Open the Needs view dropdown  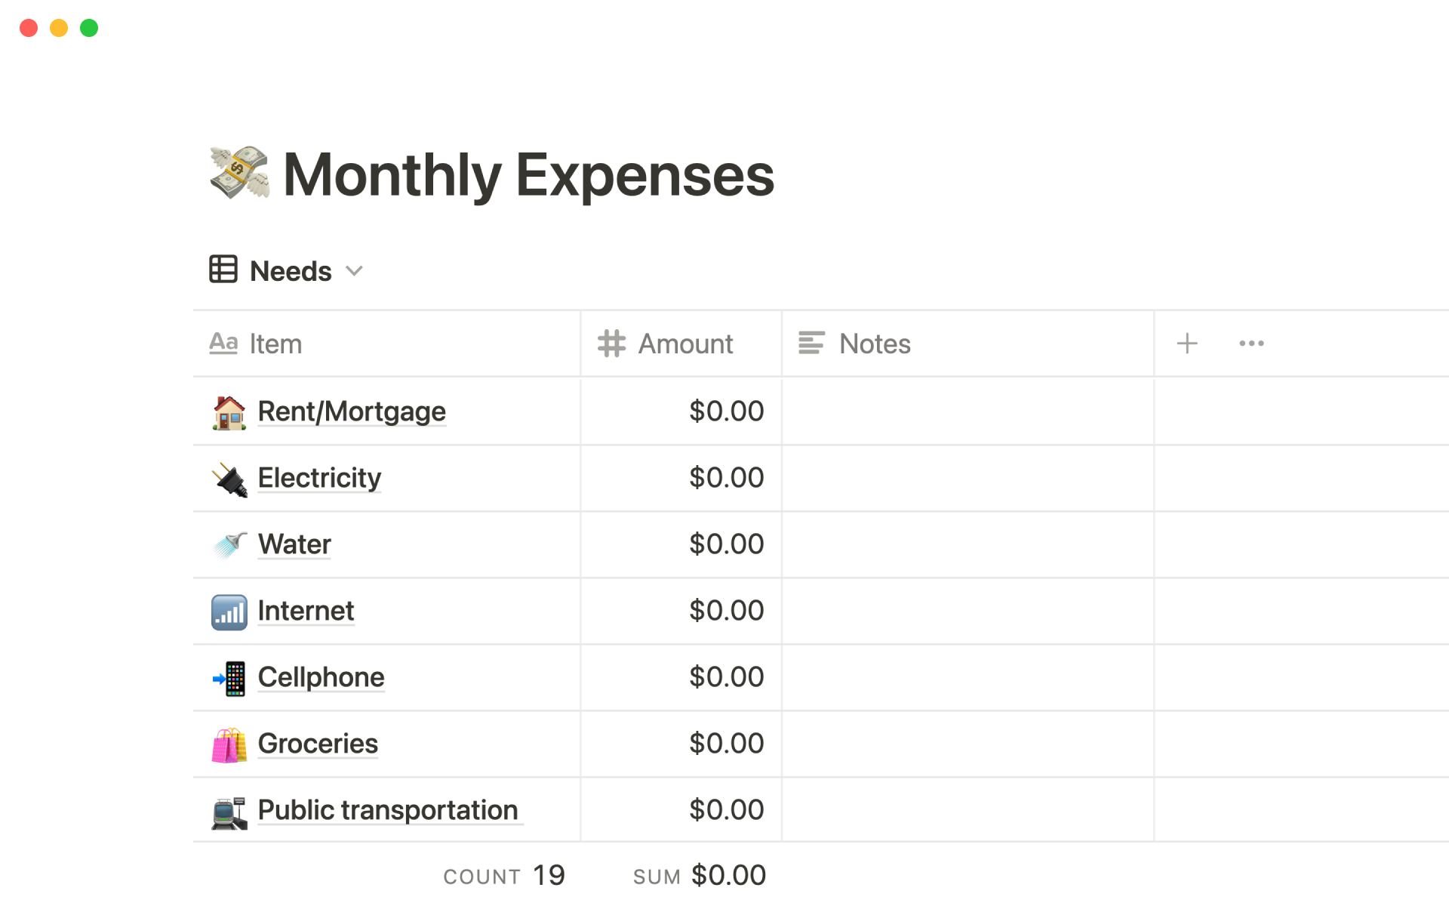[x=355, y=270]
